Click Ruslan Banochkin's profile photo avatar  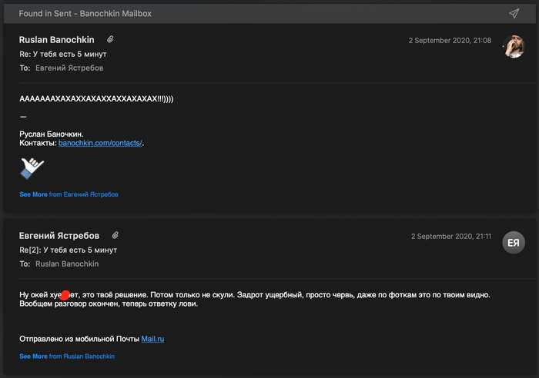coord(514,46)
